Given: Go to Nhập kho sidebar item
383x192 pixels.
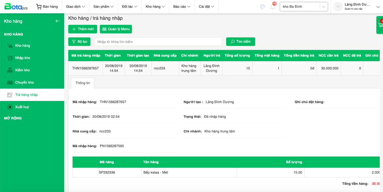Looking at the screenshot, I should (x=22, y=58).
